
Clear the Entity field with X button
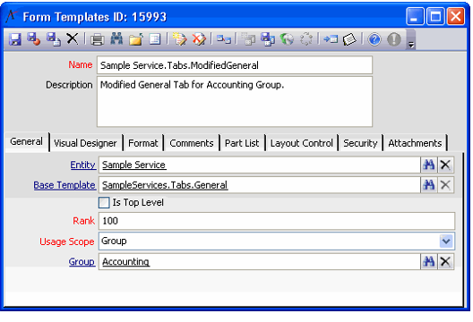point(445,165)
